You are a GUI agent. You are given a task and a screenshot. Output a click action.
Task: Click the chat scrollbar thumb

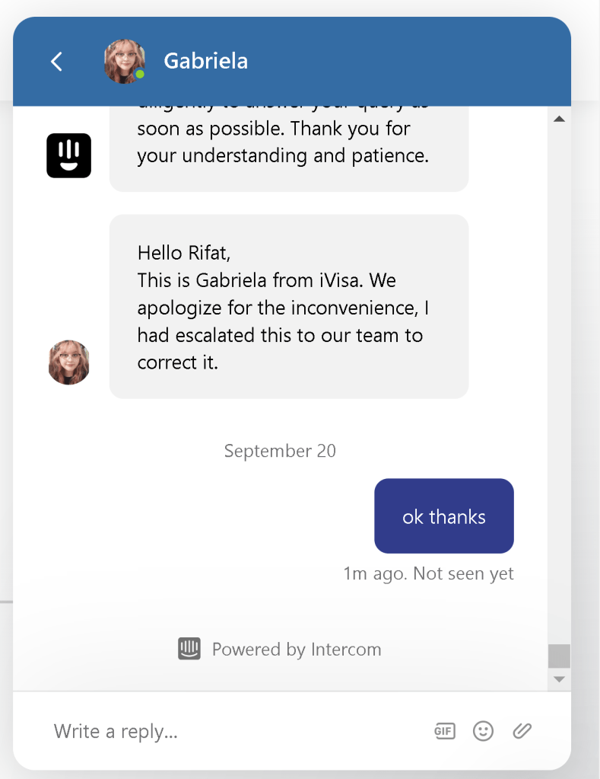tap(559, 656)
